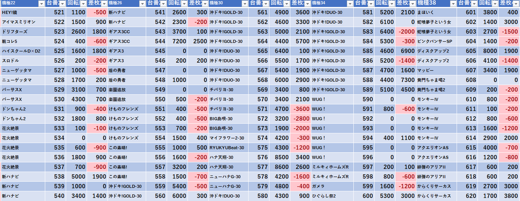Select the 6900 difference value
Viewport: 520px width, 201px height.
pos(406,51)
